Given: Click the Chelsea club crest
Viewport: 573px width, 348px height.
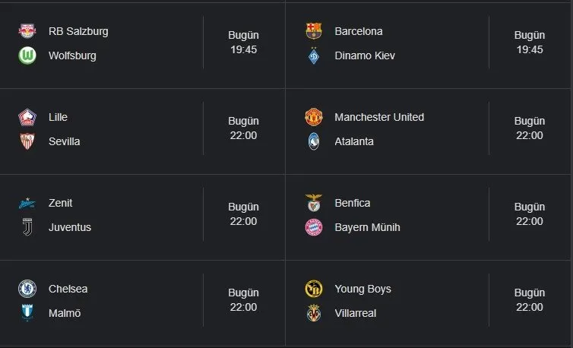Looking at the screenshot, I should pyautogui.click(x=27, y=289).
